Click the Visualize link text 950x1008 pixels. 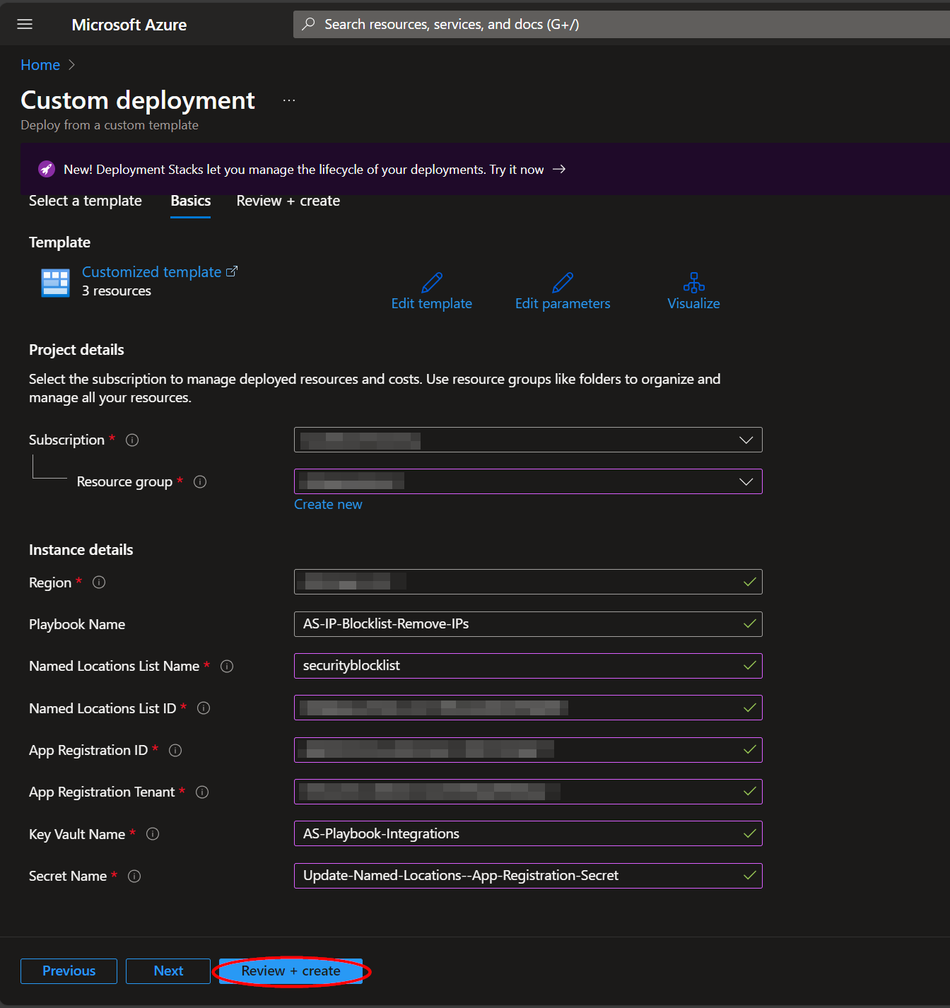click(694, 303)
